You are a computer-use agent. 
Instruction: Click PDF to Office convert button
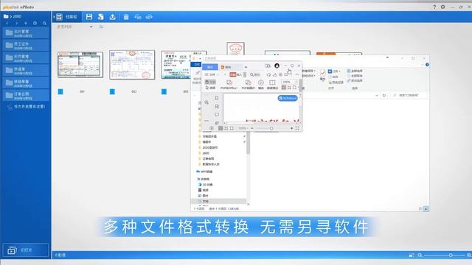point(229,85)
